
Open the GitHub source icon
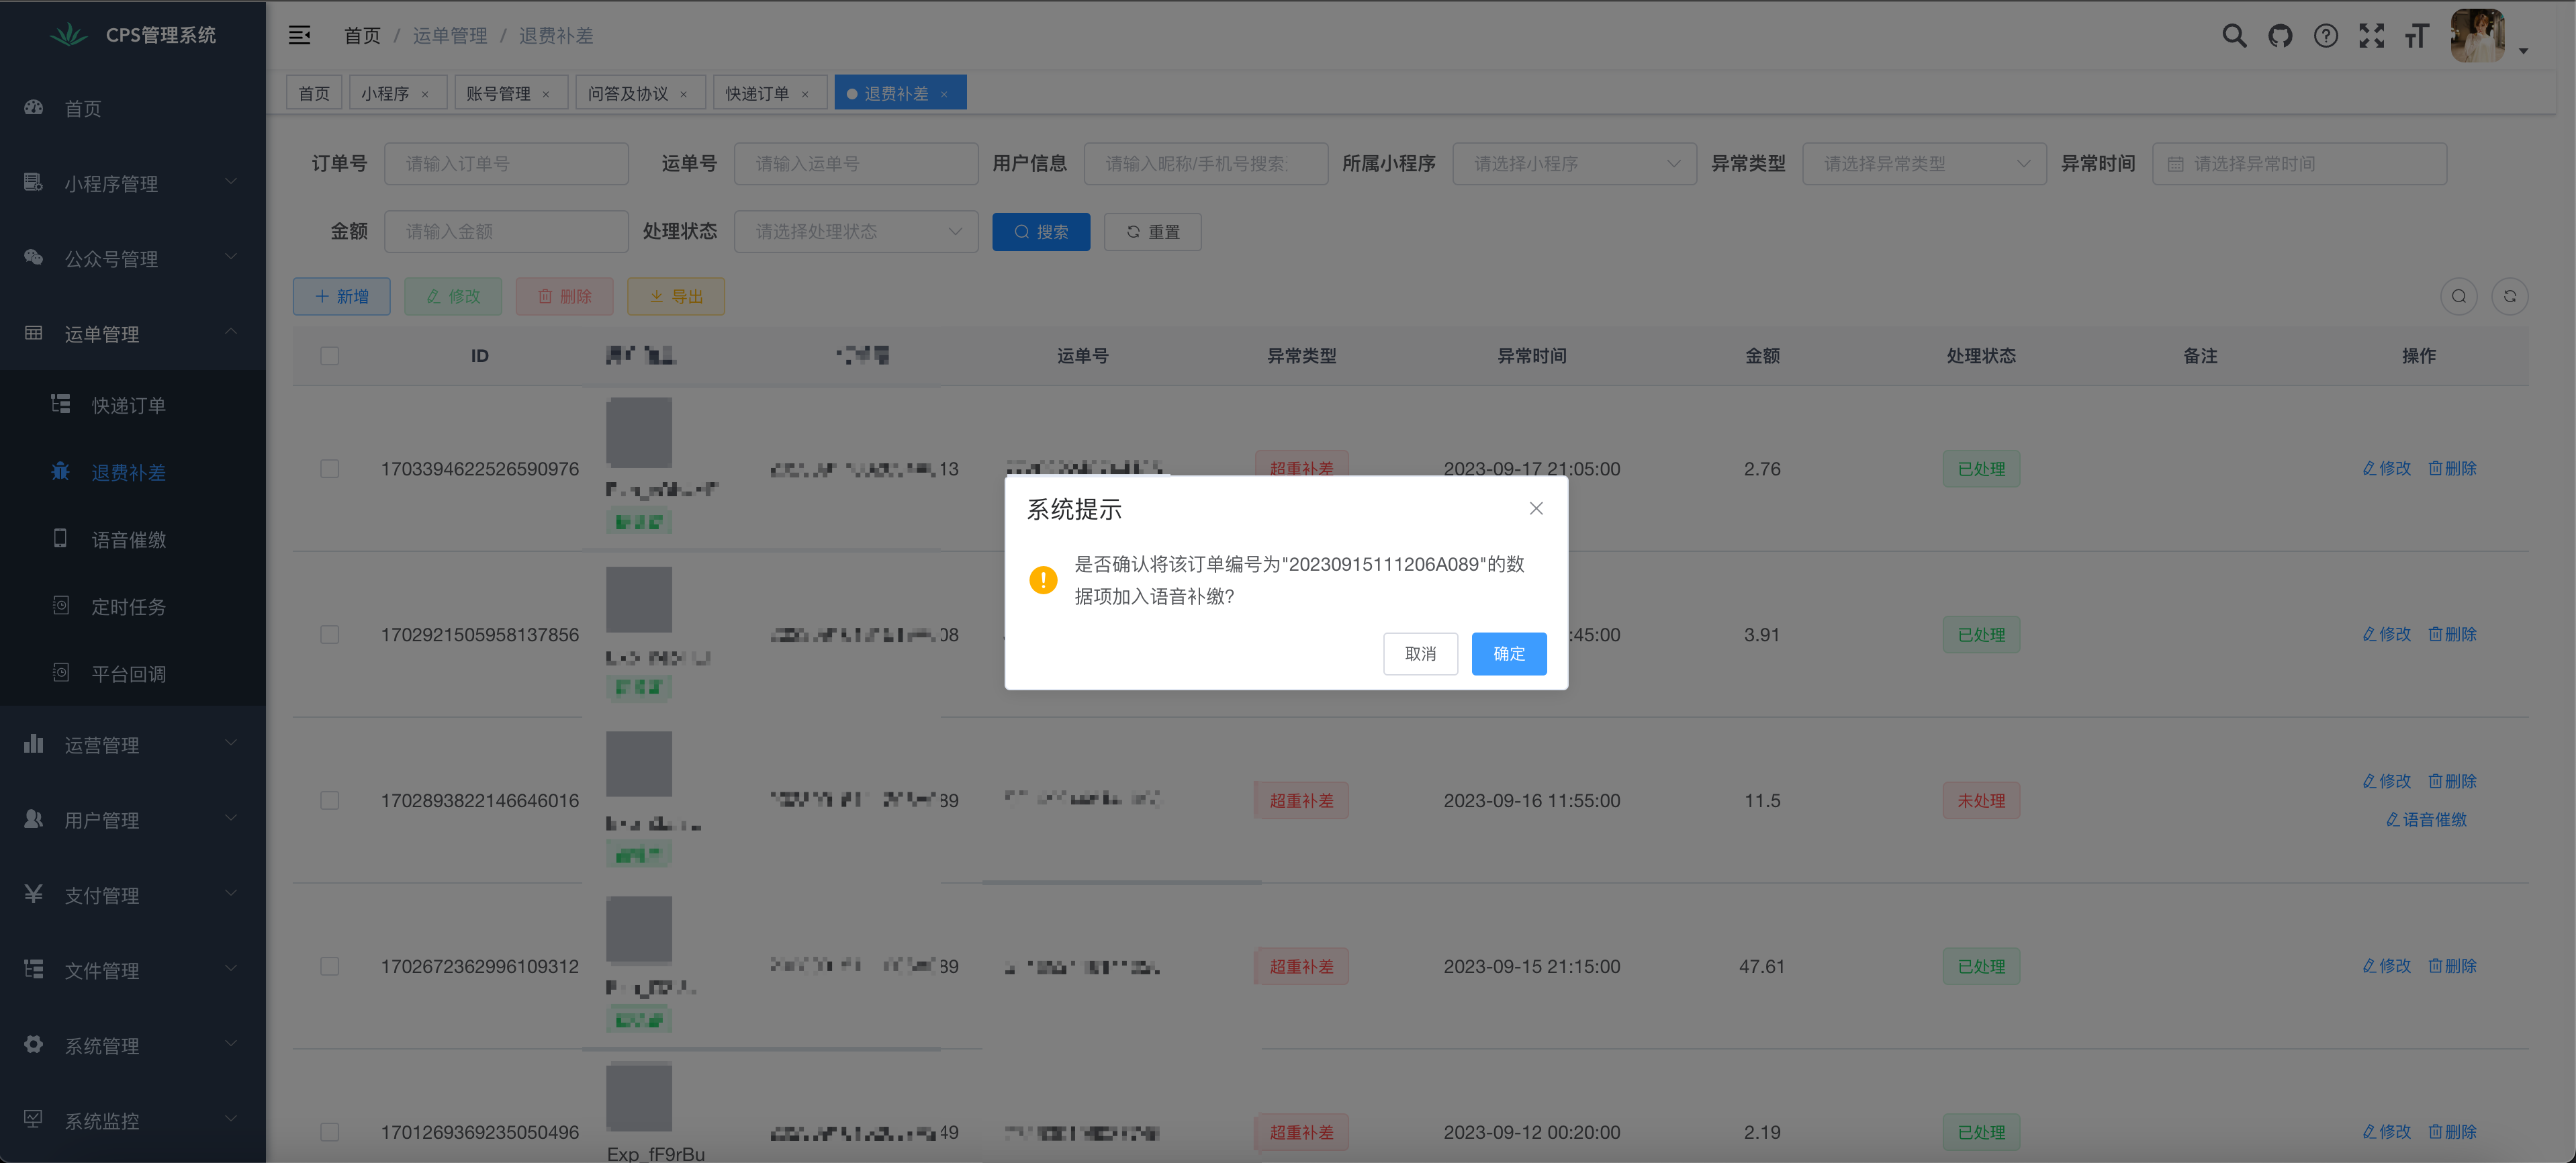pyautogui.click(x=2280, y=36)
